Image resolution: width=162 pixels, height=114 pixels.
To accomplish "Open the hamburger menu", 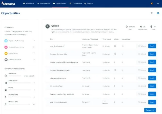I will [158, 4].
